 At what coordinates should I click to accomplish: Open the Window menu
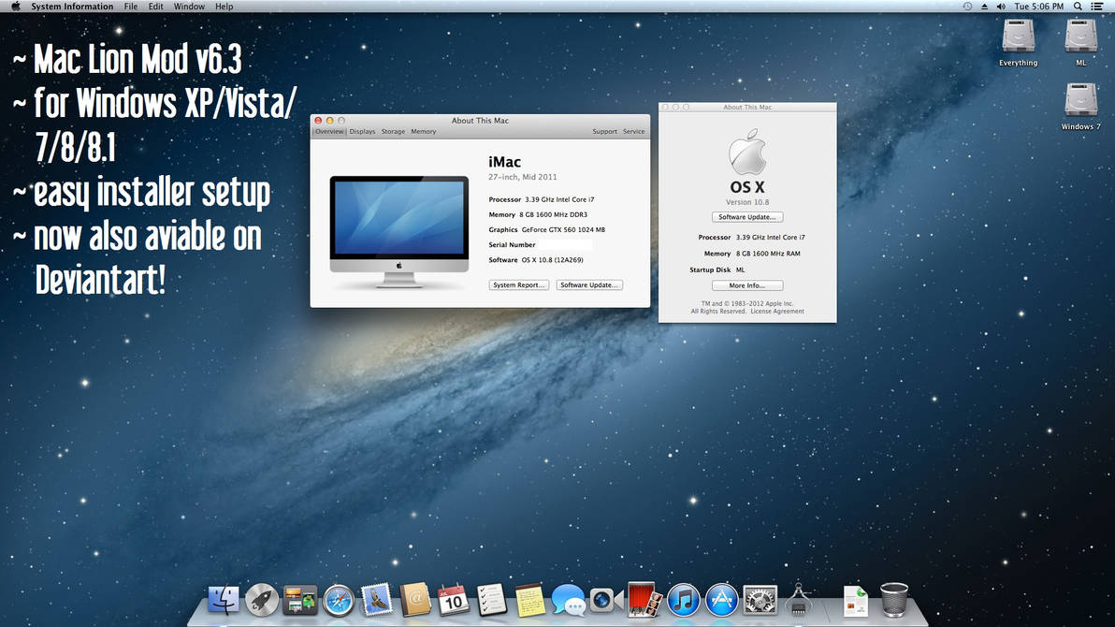point(189,7)
